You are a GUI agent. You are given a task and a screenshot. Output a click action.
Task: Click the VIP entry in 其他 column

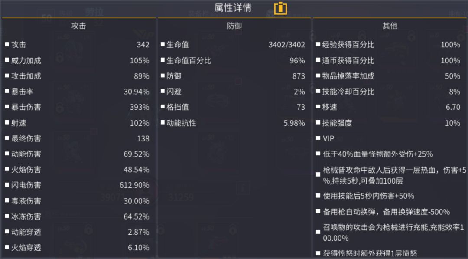tap(328, 138)
